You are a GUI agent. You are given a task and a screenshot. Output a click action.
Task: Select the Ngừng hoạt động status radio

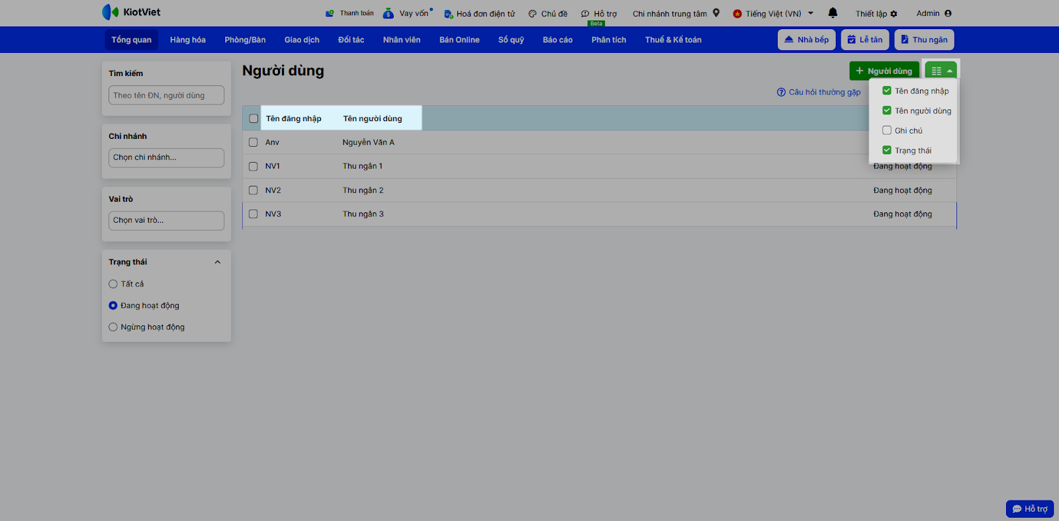pyautogui.click(x=113, y=327)
